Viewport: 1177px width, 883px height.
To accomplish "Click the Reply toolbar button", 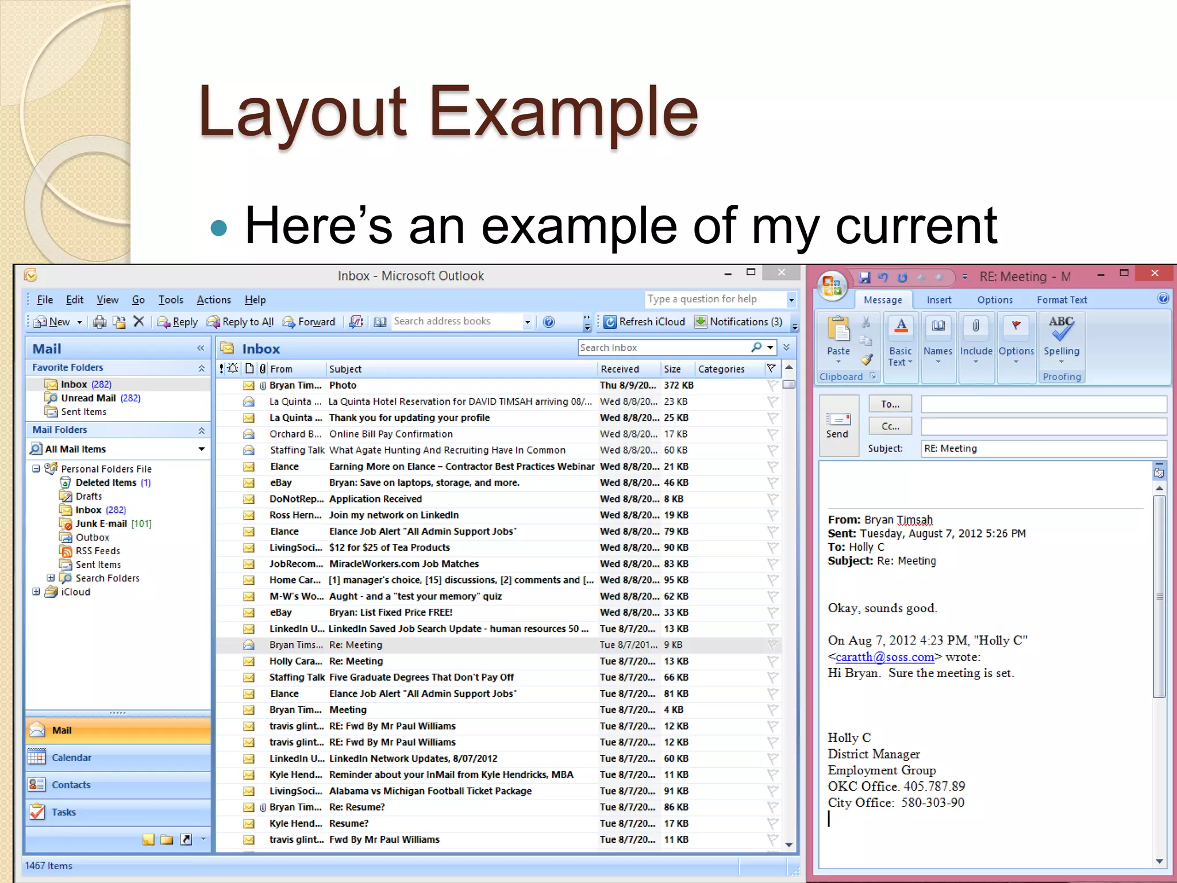I will (178, 322).
